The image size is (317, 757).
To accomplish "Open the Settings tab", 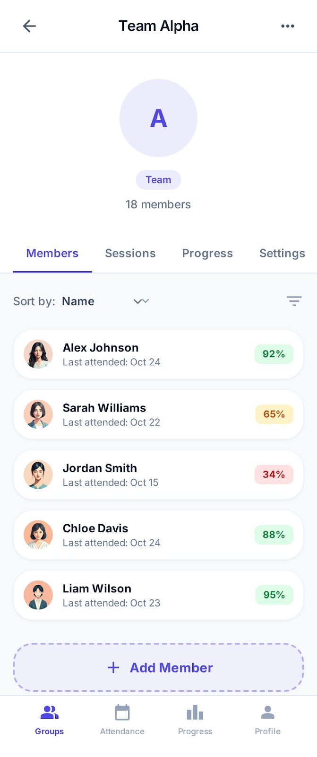I will tap(282, 253).
